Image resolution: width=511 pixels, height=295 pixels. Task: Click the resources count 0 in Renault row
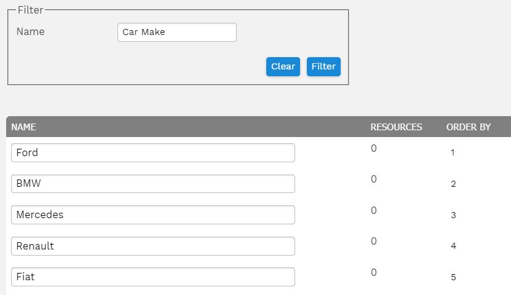tap(374, 241)
